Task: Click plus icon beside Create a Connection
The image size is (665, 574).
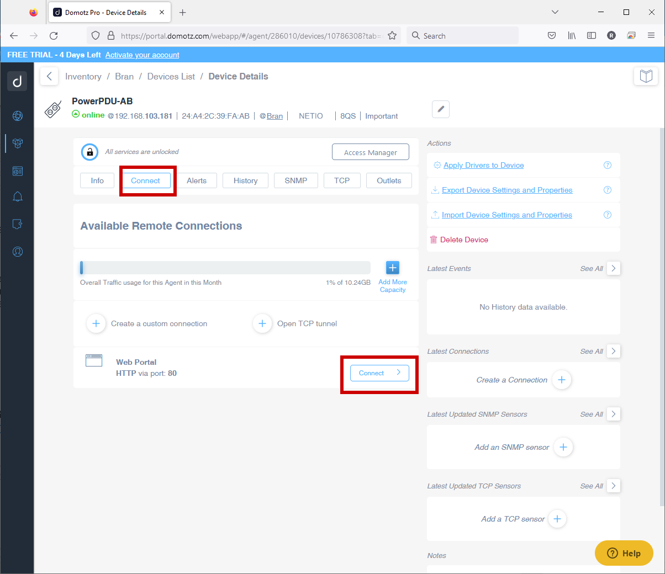Action: [x=562, y=380]
